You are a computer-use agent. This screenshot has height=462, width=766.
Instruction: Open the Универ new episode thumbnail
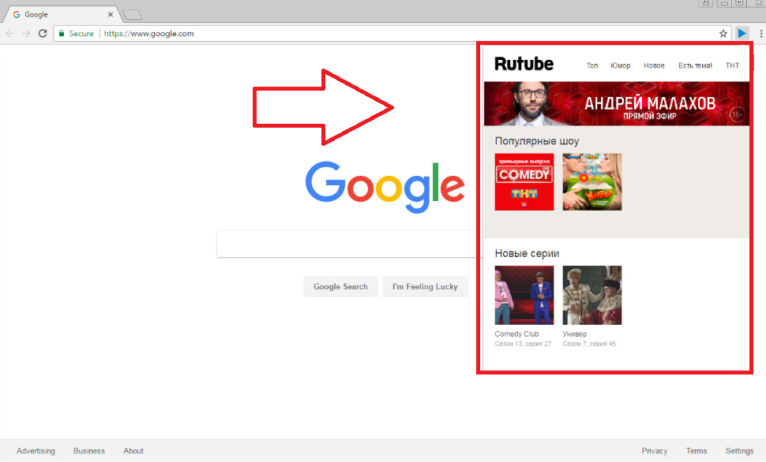[592, 295]
